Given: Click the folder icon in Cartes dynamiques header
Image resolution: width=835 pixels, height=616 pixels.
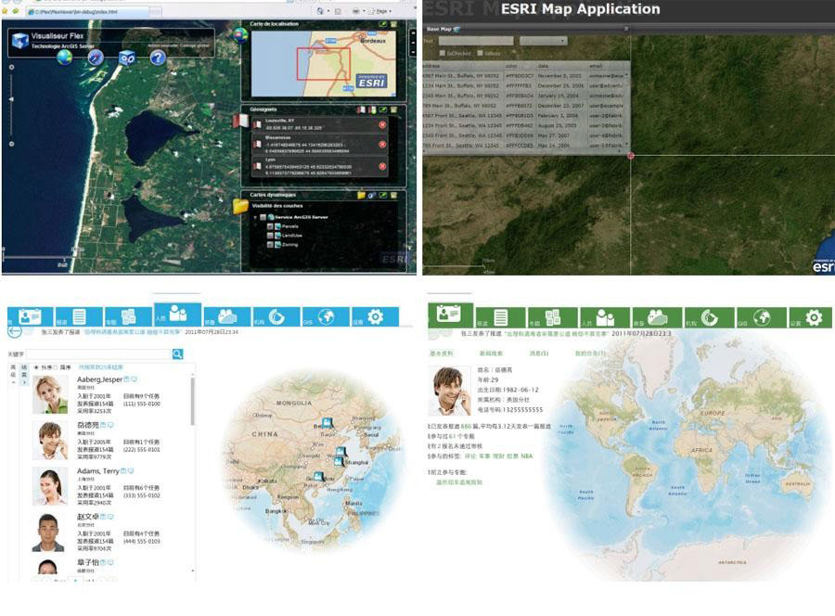Looking at the screenshot, I should [361, 196].
